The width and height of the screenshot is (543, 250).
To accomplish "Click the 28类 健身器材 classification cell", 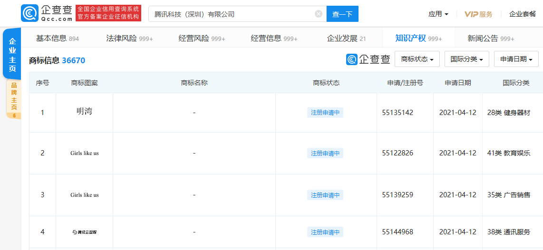I will point(509,113).
